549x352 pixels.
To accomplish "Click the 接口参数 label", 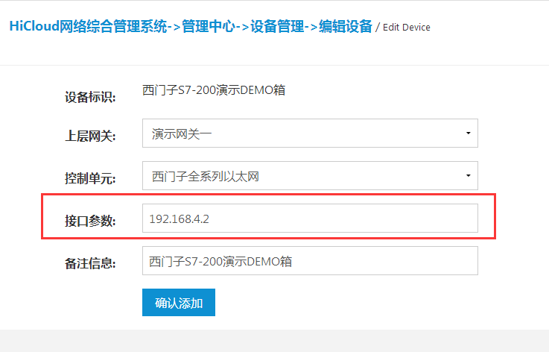I will tap(89, 221).
